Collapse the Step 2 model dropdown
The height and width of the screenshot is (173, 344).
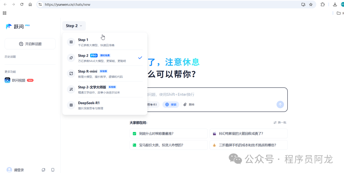74,26
